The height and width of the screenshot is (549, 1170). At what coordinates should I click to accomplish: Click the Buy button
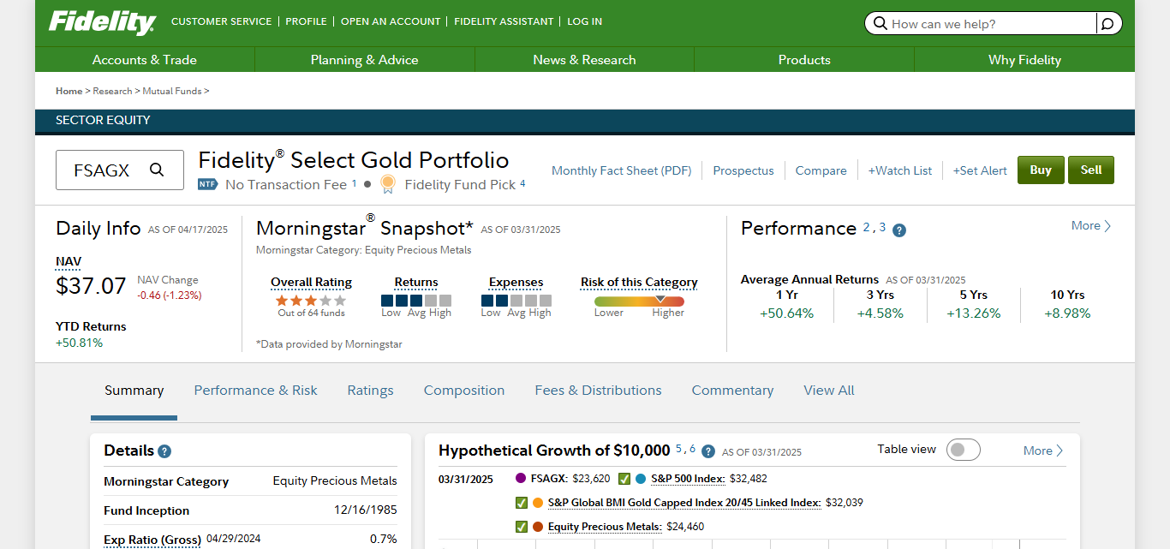point(1041,170)
